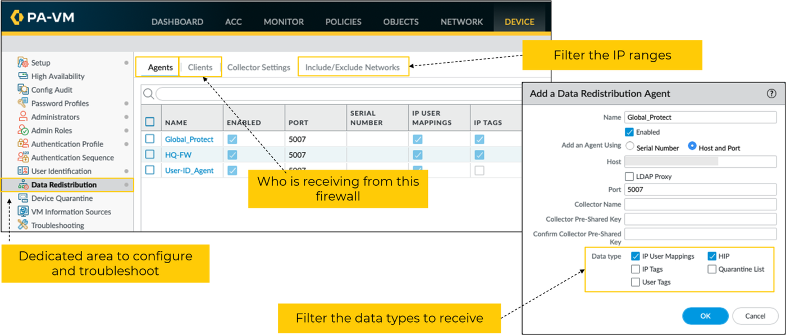Image resolution: width=786 pixels, height=335 pixels.
Task: Click the Port field showing 5007
Action: click(700, 190)
